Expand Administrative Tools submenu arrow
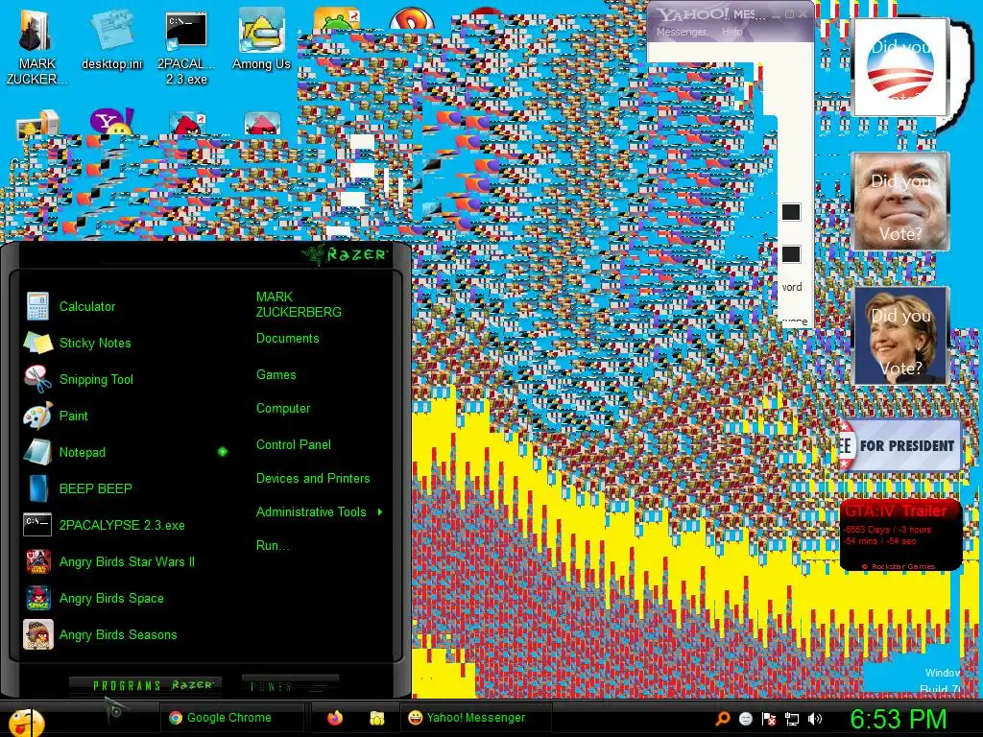Screen dimensions: 983x737 [x=380, y=512]
